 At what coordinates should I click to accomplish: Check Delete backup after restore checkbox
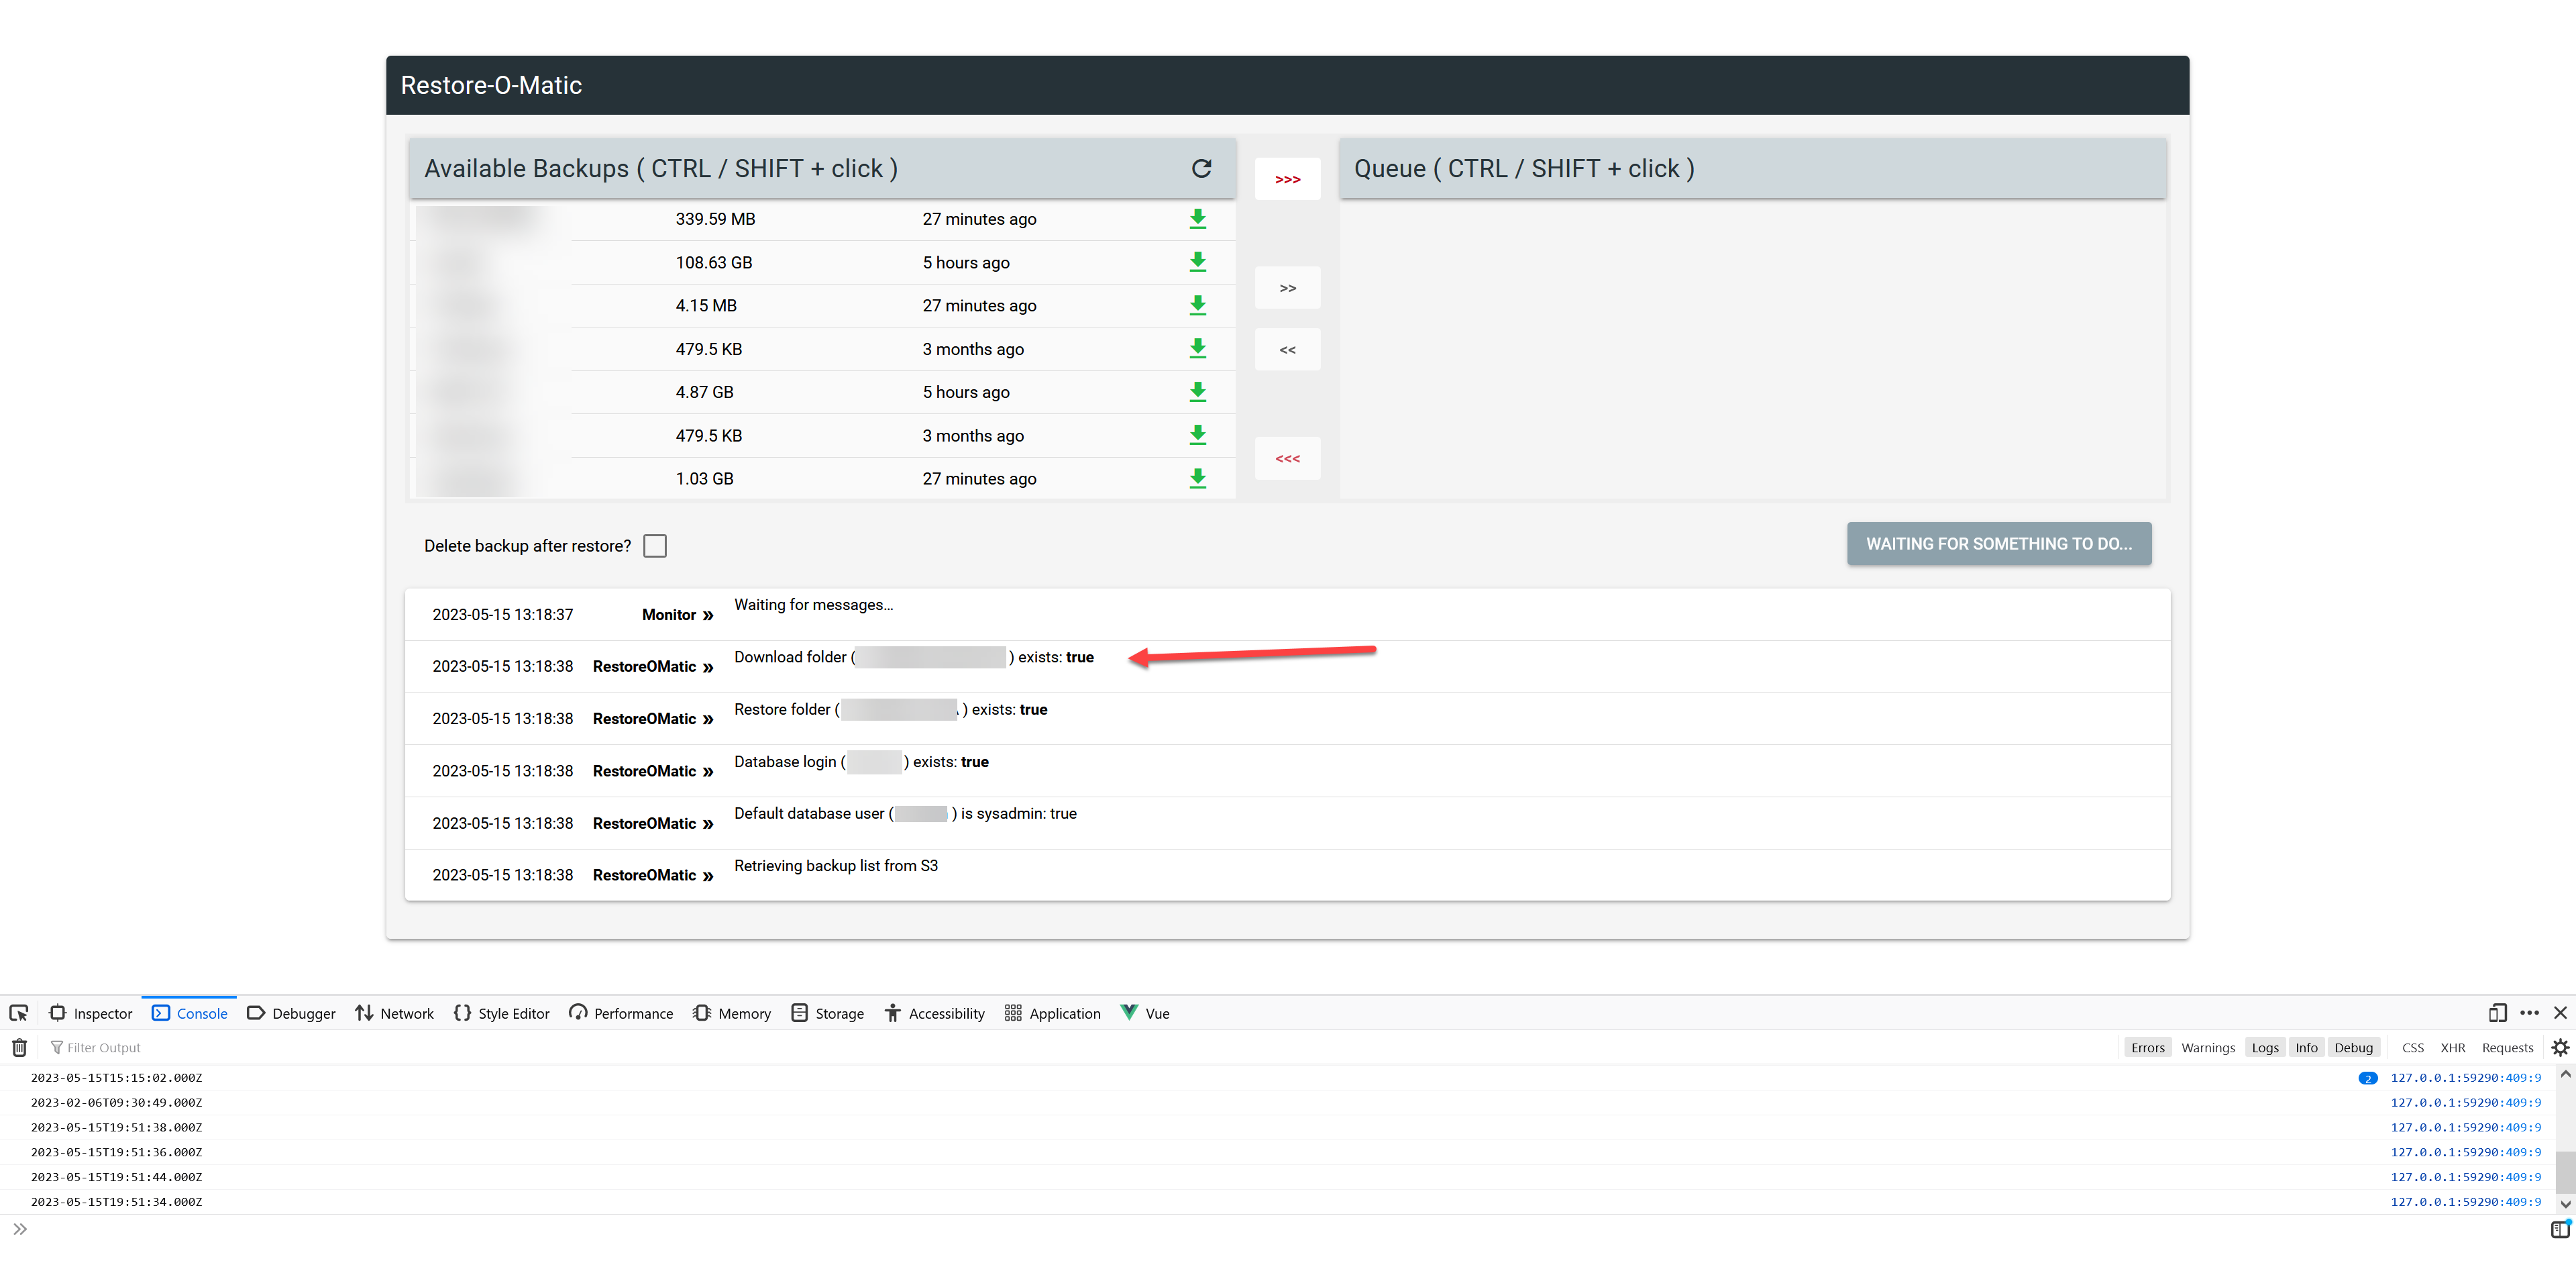click(655, 546)
